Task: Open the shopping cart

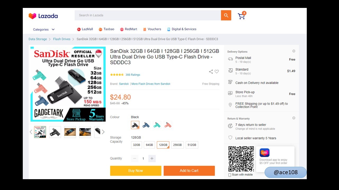Action: 242,16
